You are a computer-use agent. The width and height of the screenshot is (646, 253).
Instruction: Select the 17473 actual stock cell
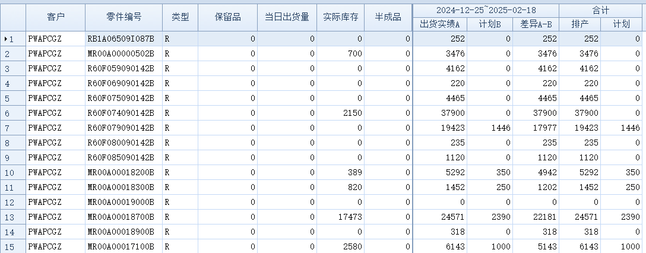(x=340, y=217)
